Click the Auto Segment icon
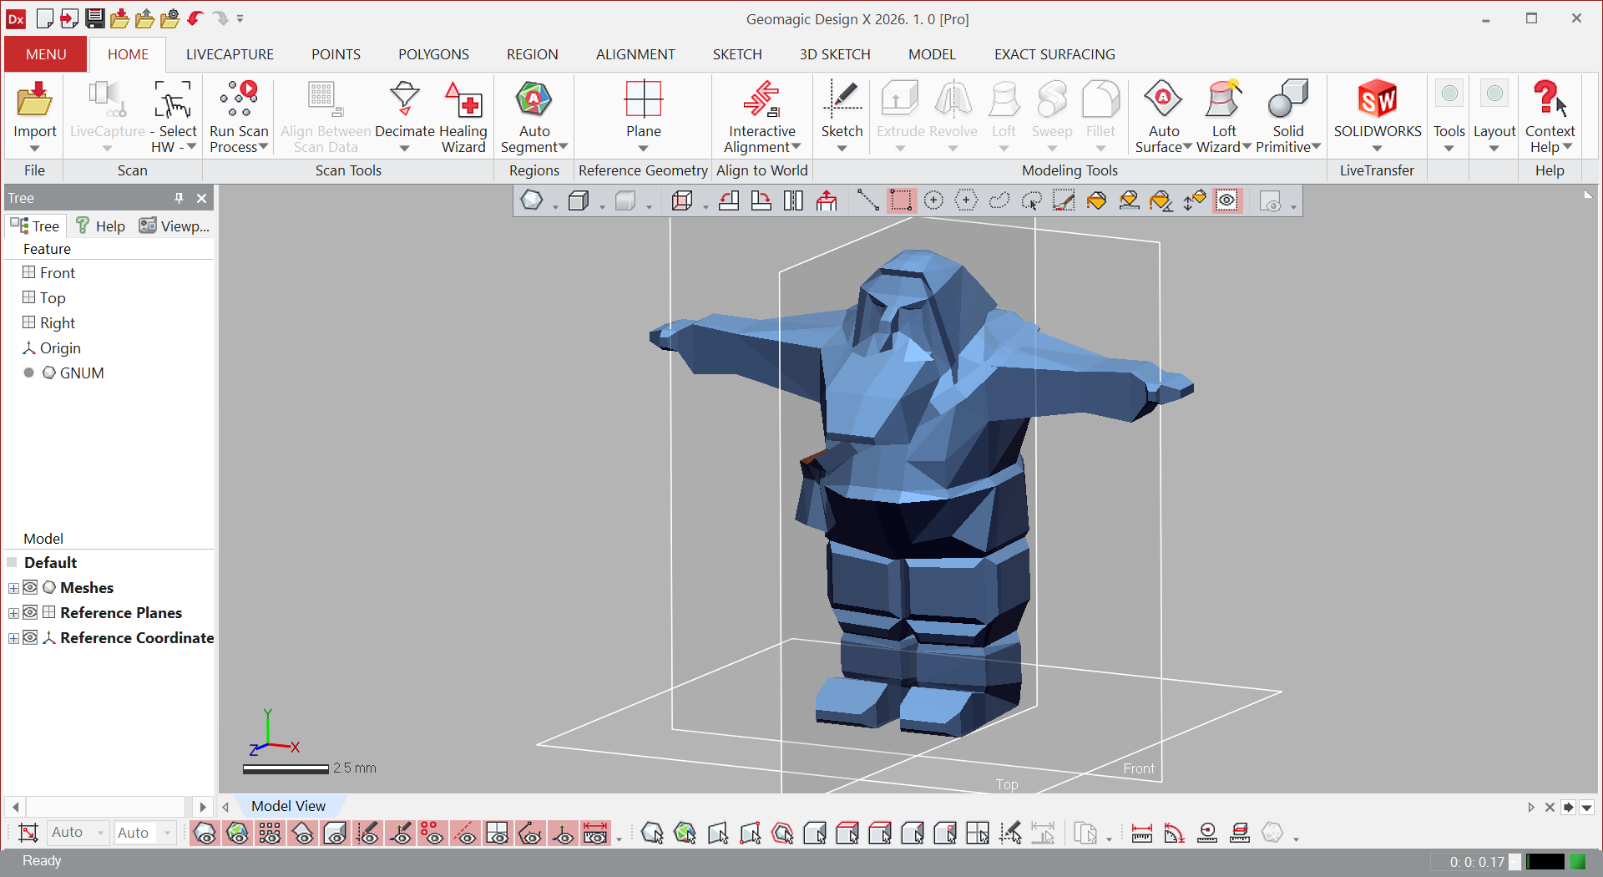 [x=534, y=100]
